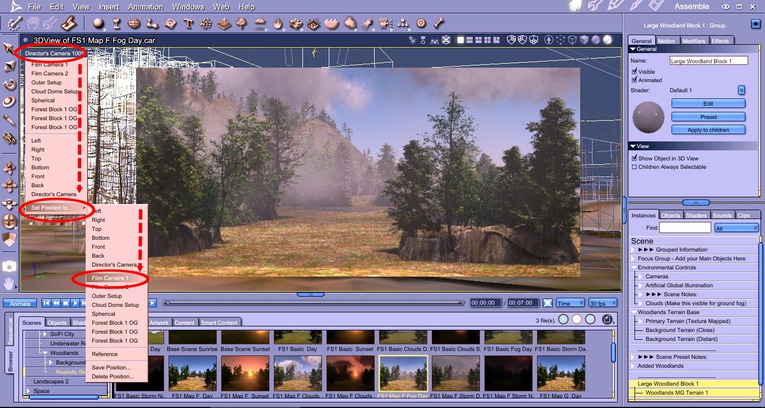Enable Children Always Selectable
This screenshot has width=765, height=408.
(x=634, y=167)
